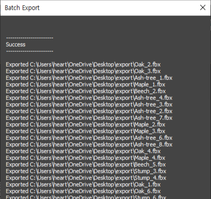Select the Oak_3.fbx exported line
Image resolution: width=211 pixels, height=199 pixels.
[x=83, y=71]
